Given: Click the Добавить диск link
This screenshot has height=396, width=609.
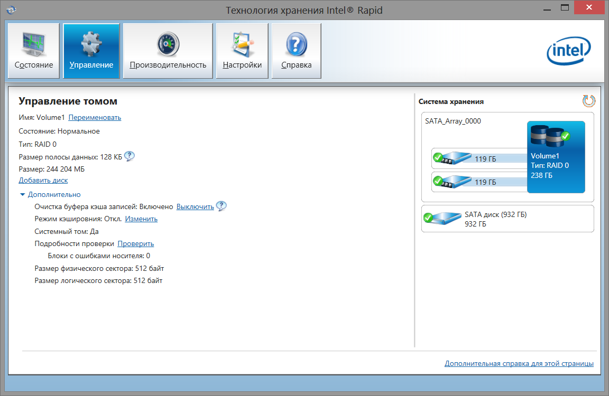Looking at the screenshot, I should coord(43,181).
